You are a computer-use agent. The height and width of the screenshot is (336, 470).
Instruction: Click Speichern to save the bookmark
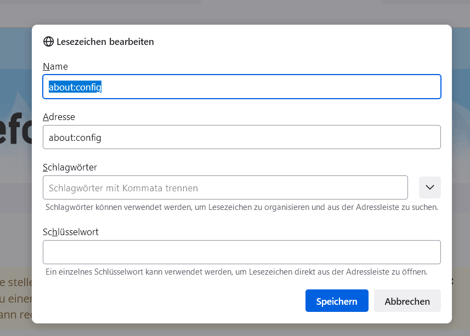[x=337, y=301]
